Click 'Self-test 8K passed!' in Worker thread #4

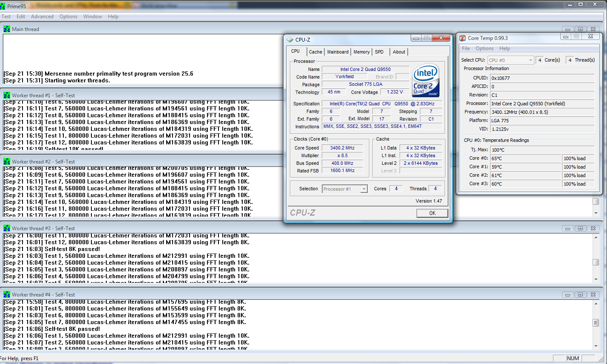pos(72,329)
